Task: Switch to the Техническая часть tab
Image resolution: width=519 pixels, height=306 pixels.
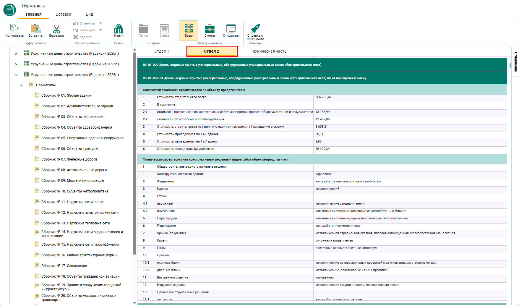Action: pos(268,51)
